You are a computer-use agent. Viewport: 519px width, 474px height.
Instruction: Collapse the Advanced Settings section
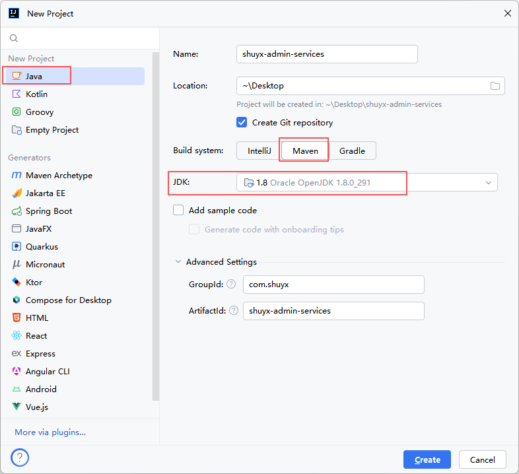pos(178,262)
